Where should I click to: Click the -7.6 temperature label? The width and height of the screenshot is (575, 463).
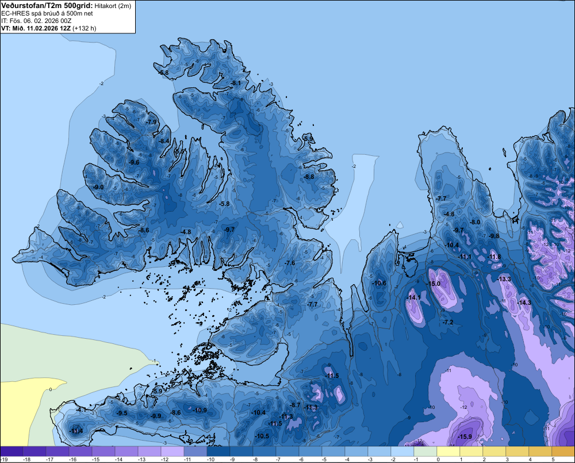tap(290, 263)
